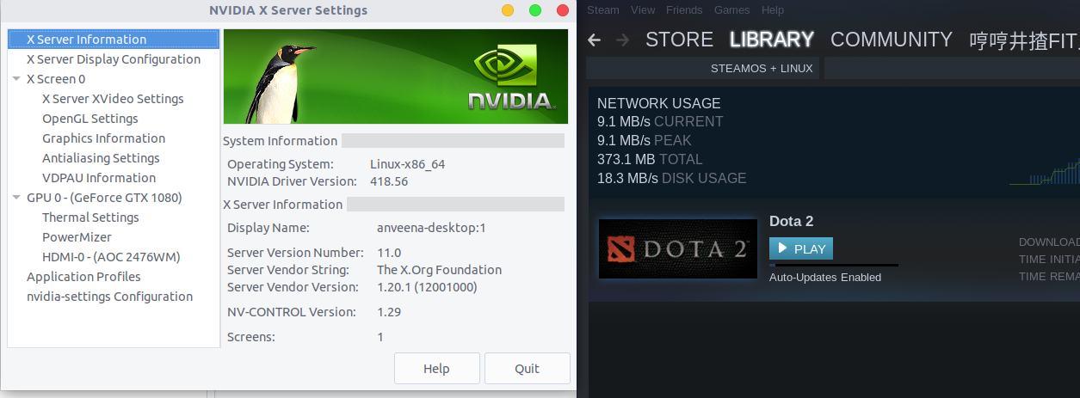Click the Dota 2 game thumbnail

676,249
